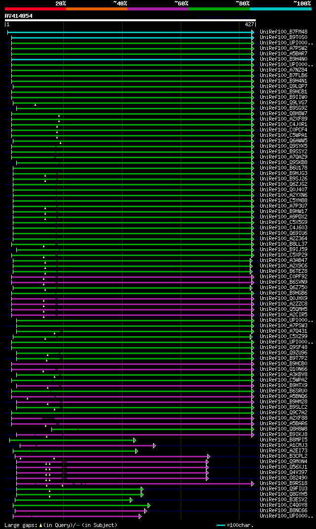This screenshot has height=529, width=316.
Task: Select the UniRef100_C4Q0Y8 label
Action: coord(283,505)
